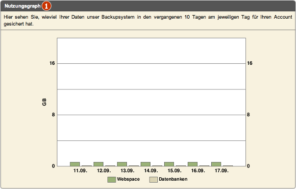Click the description text about Backupsystem
The width and height of the screenshot is (296, 189).
pos(148,21)
